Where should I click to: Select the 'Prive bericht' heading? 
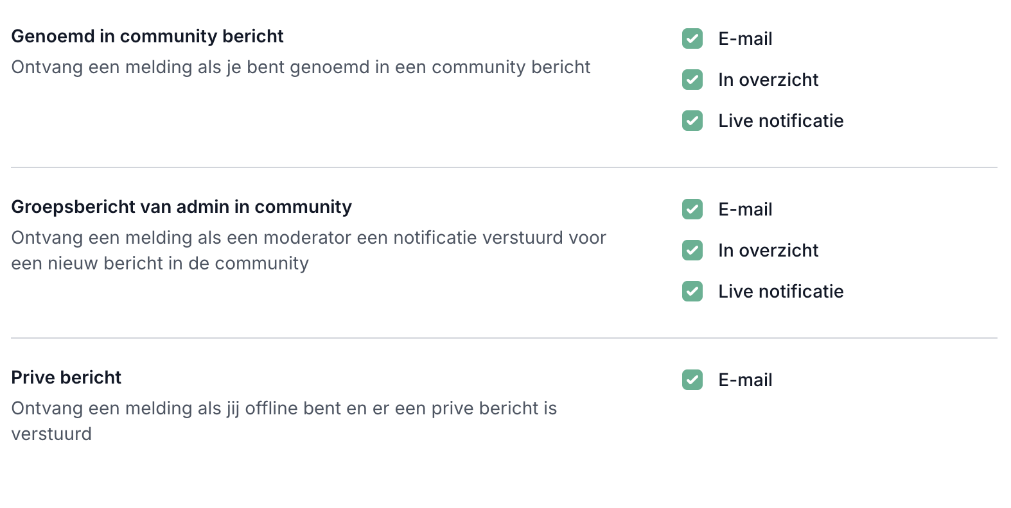pyautogui.click(x=66, y=378)
